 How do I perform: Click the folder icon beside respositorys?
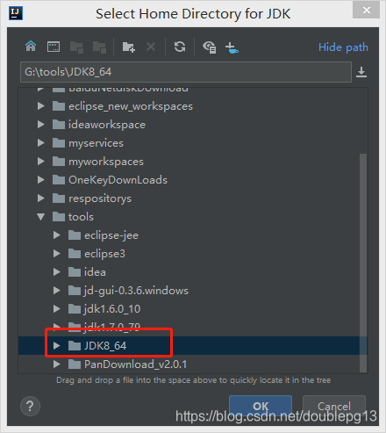tap(59, 198)
